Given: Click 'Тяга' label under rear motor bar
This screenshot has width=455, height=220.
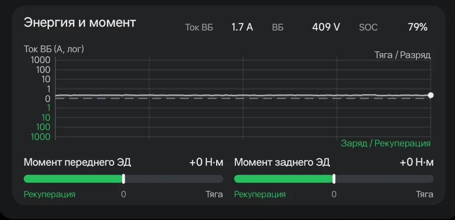Looking at the screenshot, I should click(424, 194).
